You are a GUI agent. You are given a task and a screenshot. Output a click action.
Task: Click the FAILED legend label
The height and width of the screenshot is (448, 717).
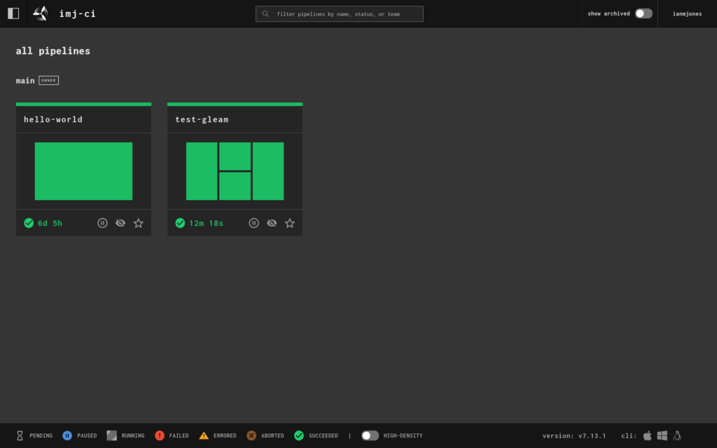179,435
